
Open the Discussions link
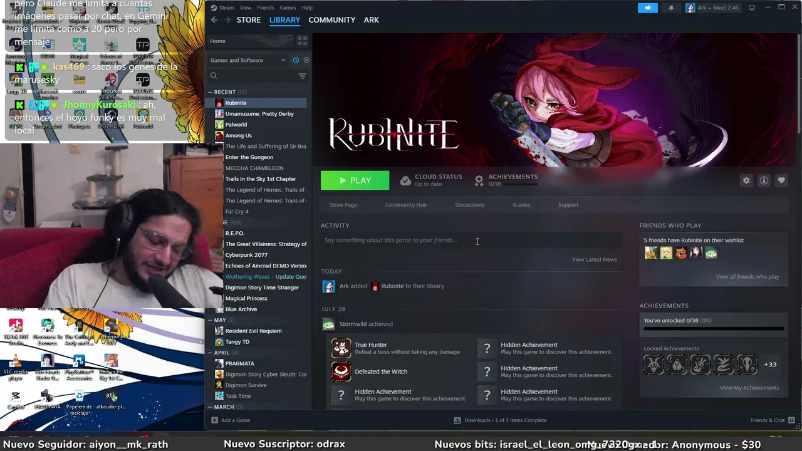point(470,205)
